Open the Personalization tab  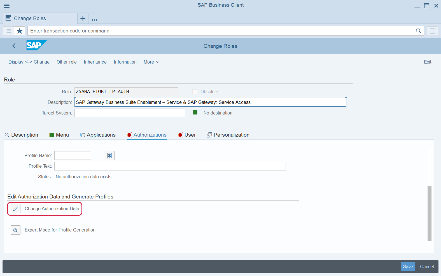coord(228,135)
